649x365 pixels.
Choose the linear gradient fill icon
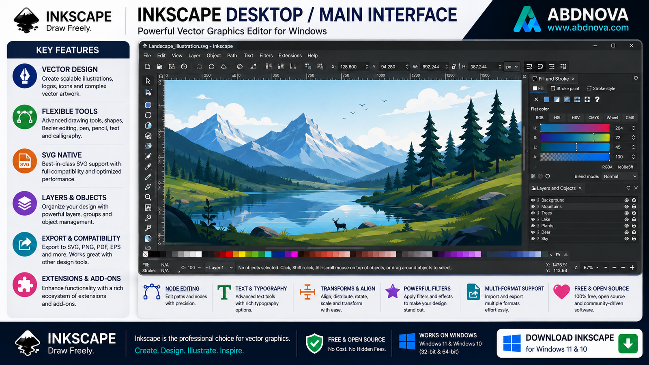[557, 99]
